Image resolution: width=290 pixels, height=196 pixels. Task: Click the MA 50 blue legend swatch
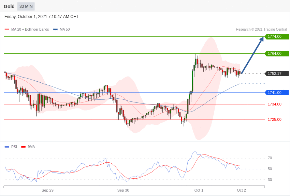[x=56, y=29]
